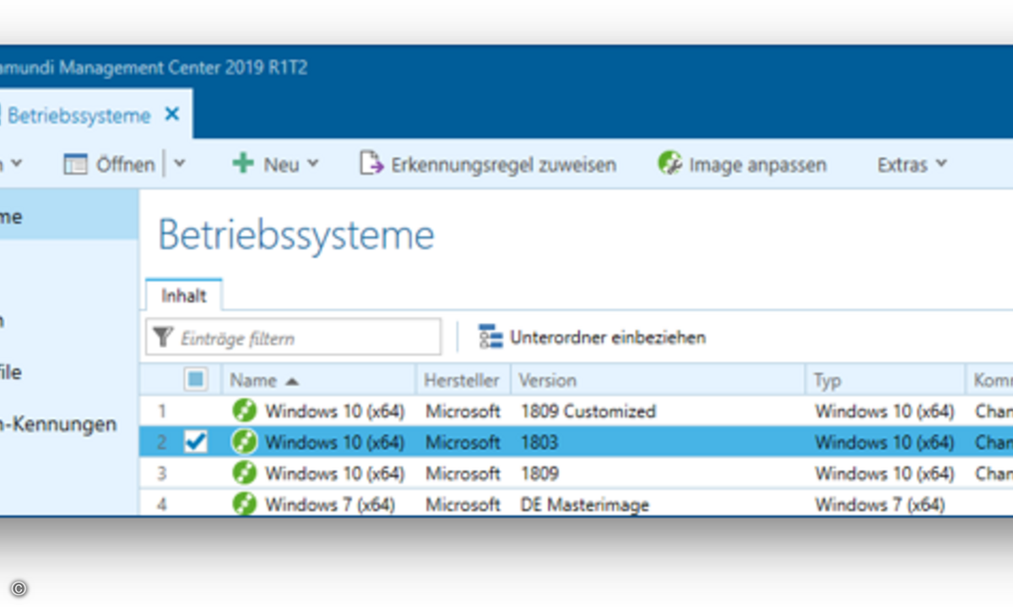The height and width of the screenshot is (607, 1013).
Task: Select the Windows 10 (x64) name in row 1
Action: click(335, 411)
